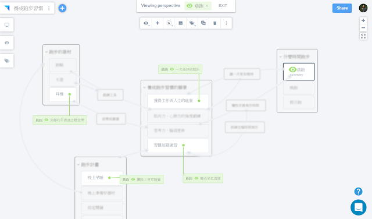Collapse the 跑步計畫 group chevron
372x219 pixels.
(78, 165)
